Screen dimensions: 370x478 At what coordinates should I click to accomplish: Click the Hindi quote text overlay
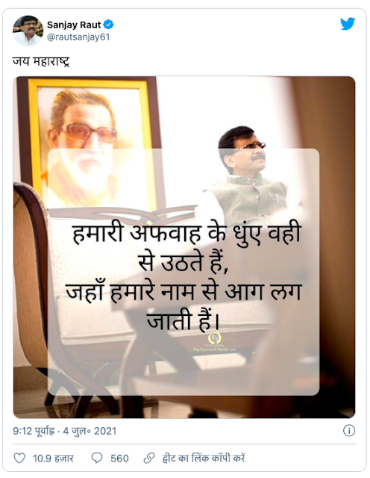[x=184, y=277]
